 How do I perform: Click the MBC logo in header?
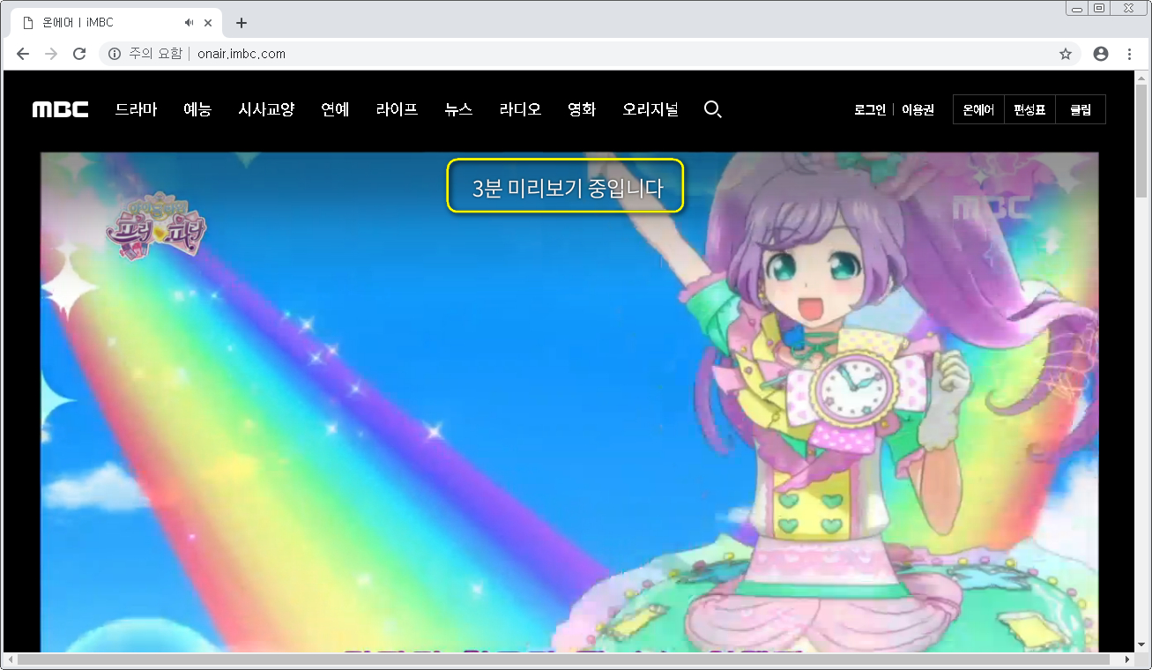pos(61,110)
